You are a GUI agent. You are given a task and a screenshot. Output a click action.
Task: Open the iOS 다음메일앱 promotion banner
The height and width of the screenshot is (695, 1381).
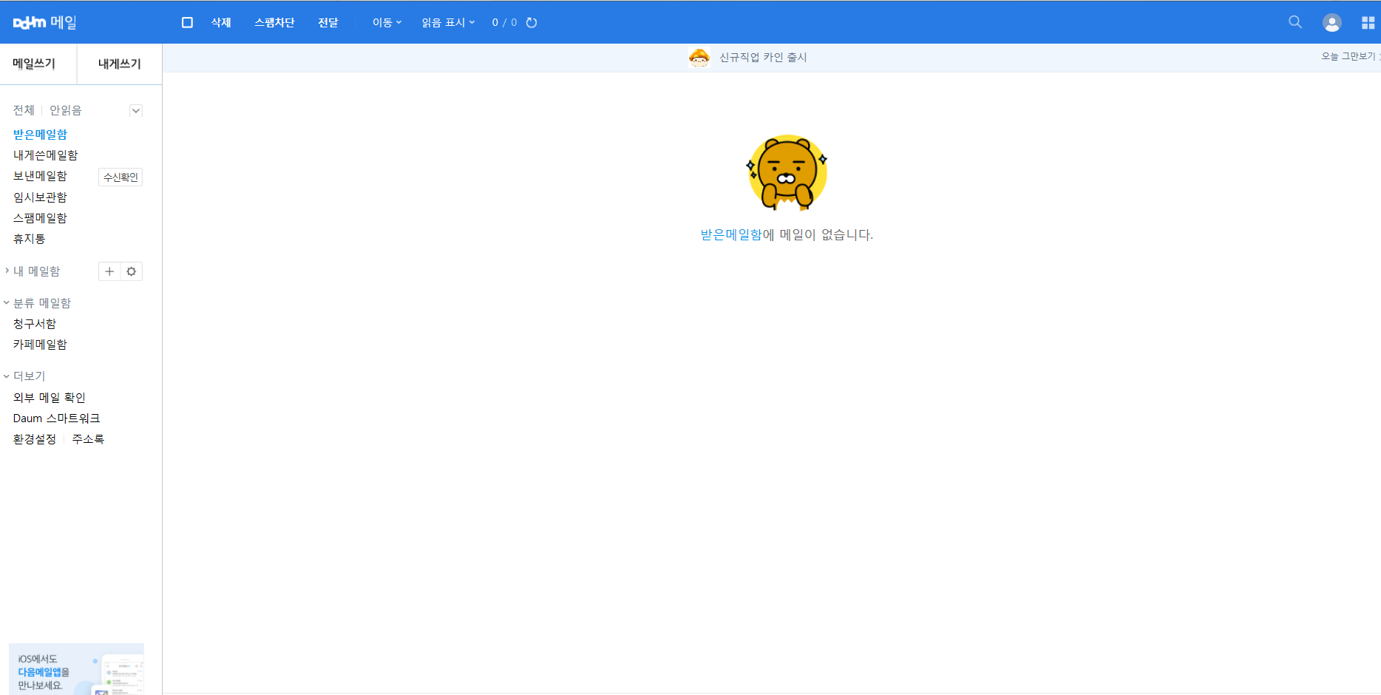76,669
